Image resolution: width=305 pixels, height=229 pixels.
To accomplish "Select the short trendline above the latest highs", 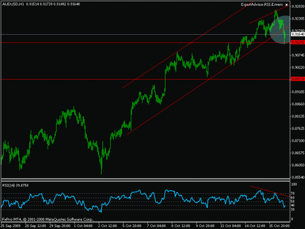I will (x=269, y=14).
